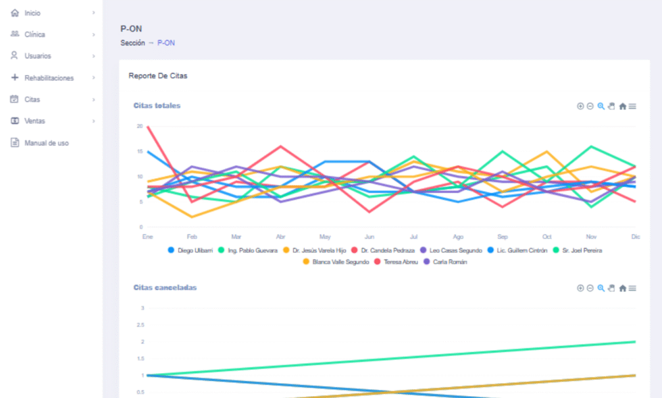Open Rehabilitaciones in the sidebar menu
Screen dimensions: 662x398
pyautogui.click(x=49, y=78)
